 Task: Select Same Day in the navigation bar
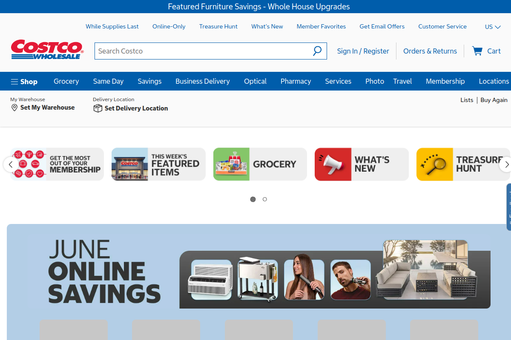click(108, 81)
